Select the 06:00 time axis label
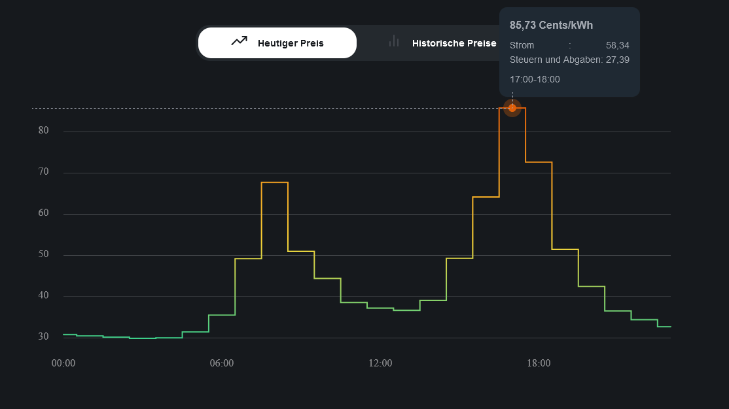The height and width of the screenshot is (409, 729). (x=222, y=363)
